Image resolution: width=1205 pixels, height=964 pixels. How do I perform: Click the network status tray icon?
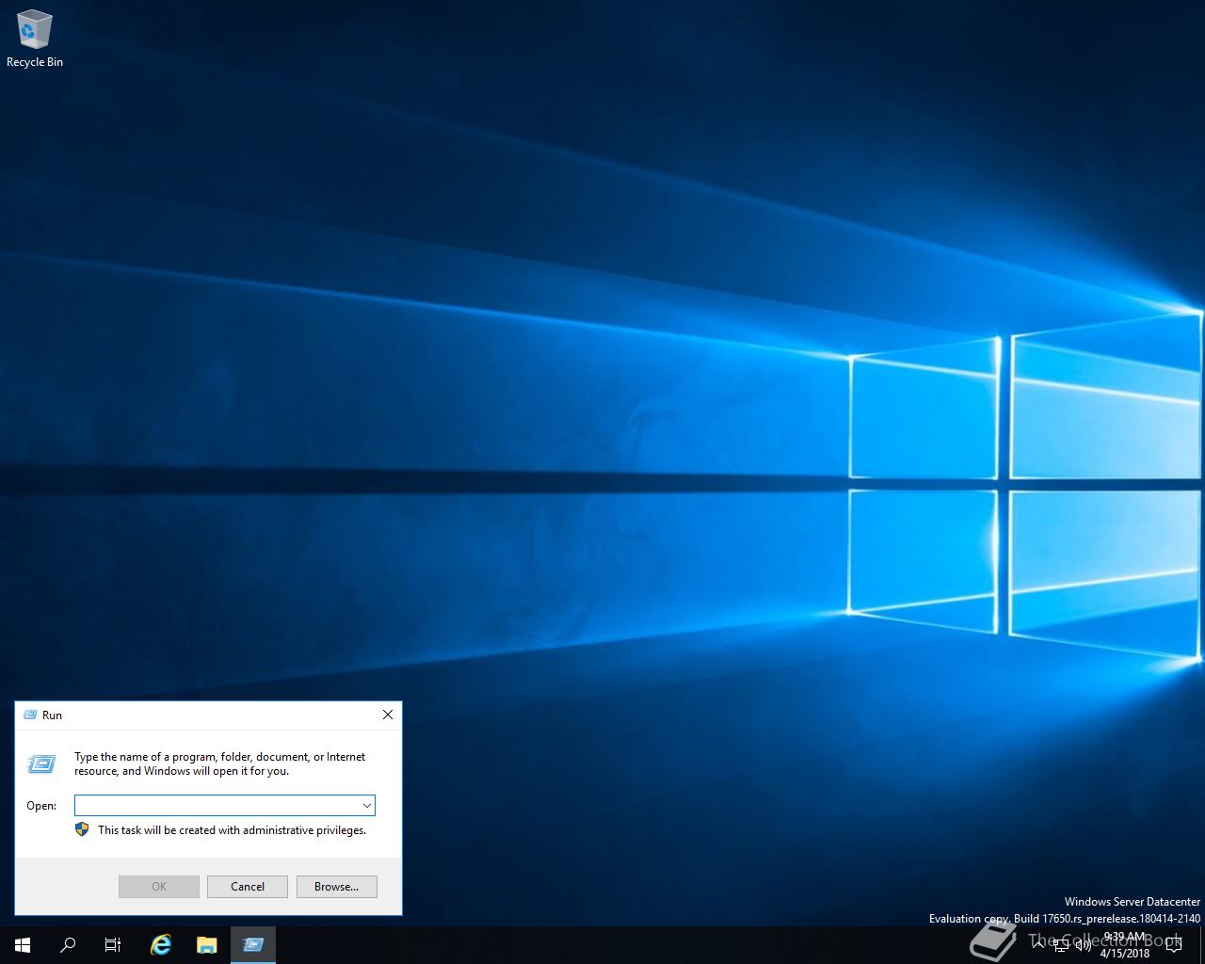(x=1061, y=945)
